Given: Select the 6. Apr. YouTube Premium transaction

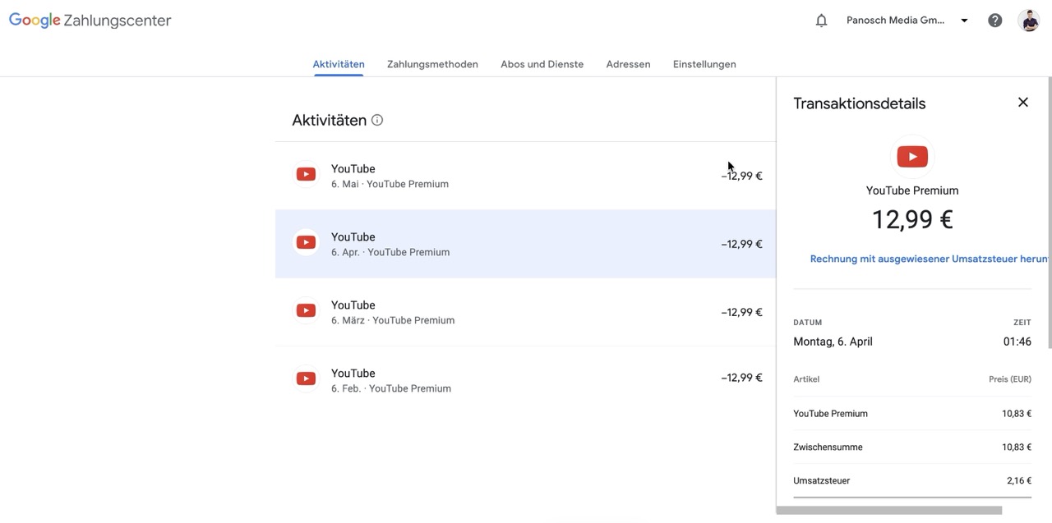Looking at the screenshot, I should pyautogui.click(x=525, y=244).
